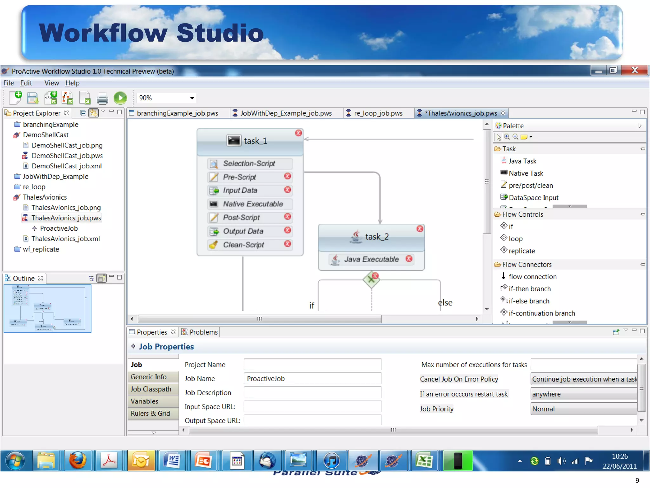
Task: Click the editor's horizontal scrollbar
Action: coord(260,319)
